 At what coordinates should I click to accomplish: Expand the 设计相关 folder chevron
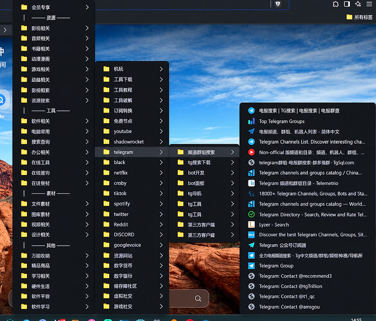point(87,235)
